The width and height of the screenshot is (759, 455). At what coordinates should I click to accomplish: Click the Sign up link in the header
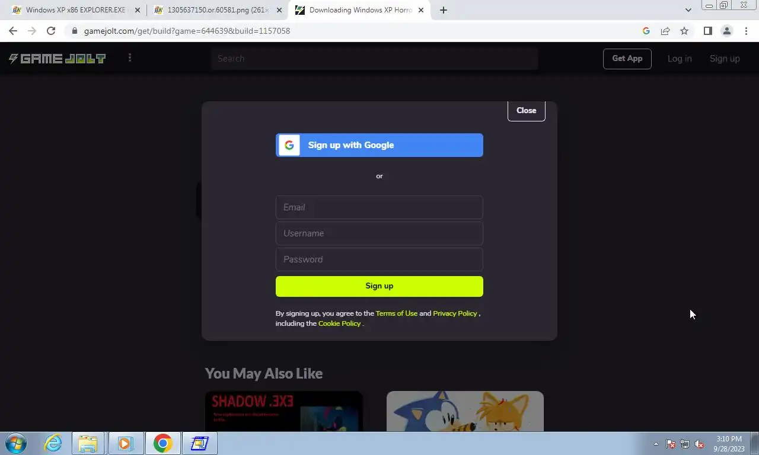point(725,59)
